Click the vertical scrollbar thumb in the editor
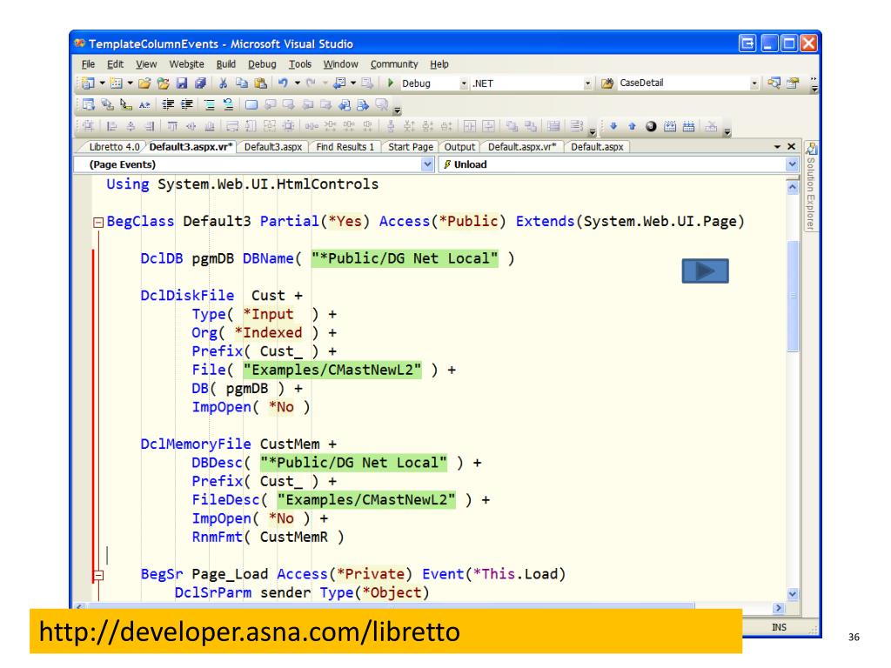891x668 pixels. [x=793, y=296]
